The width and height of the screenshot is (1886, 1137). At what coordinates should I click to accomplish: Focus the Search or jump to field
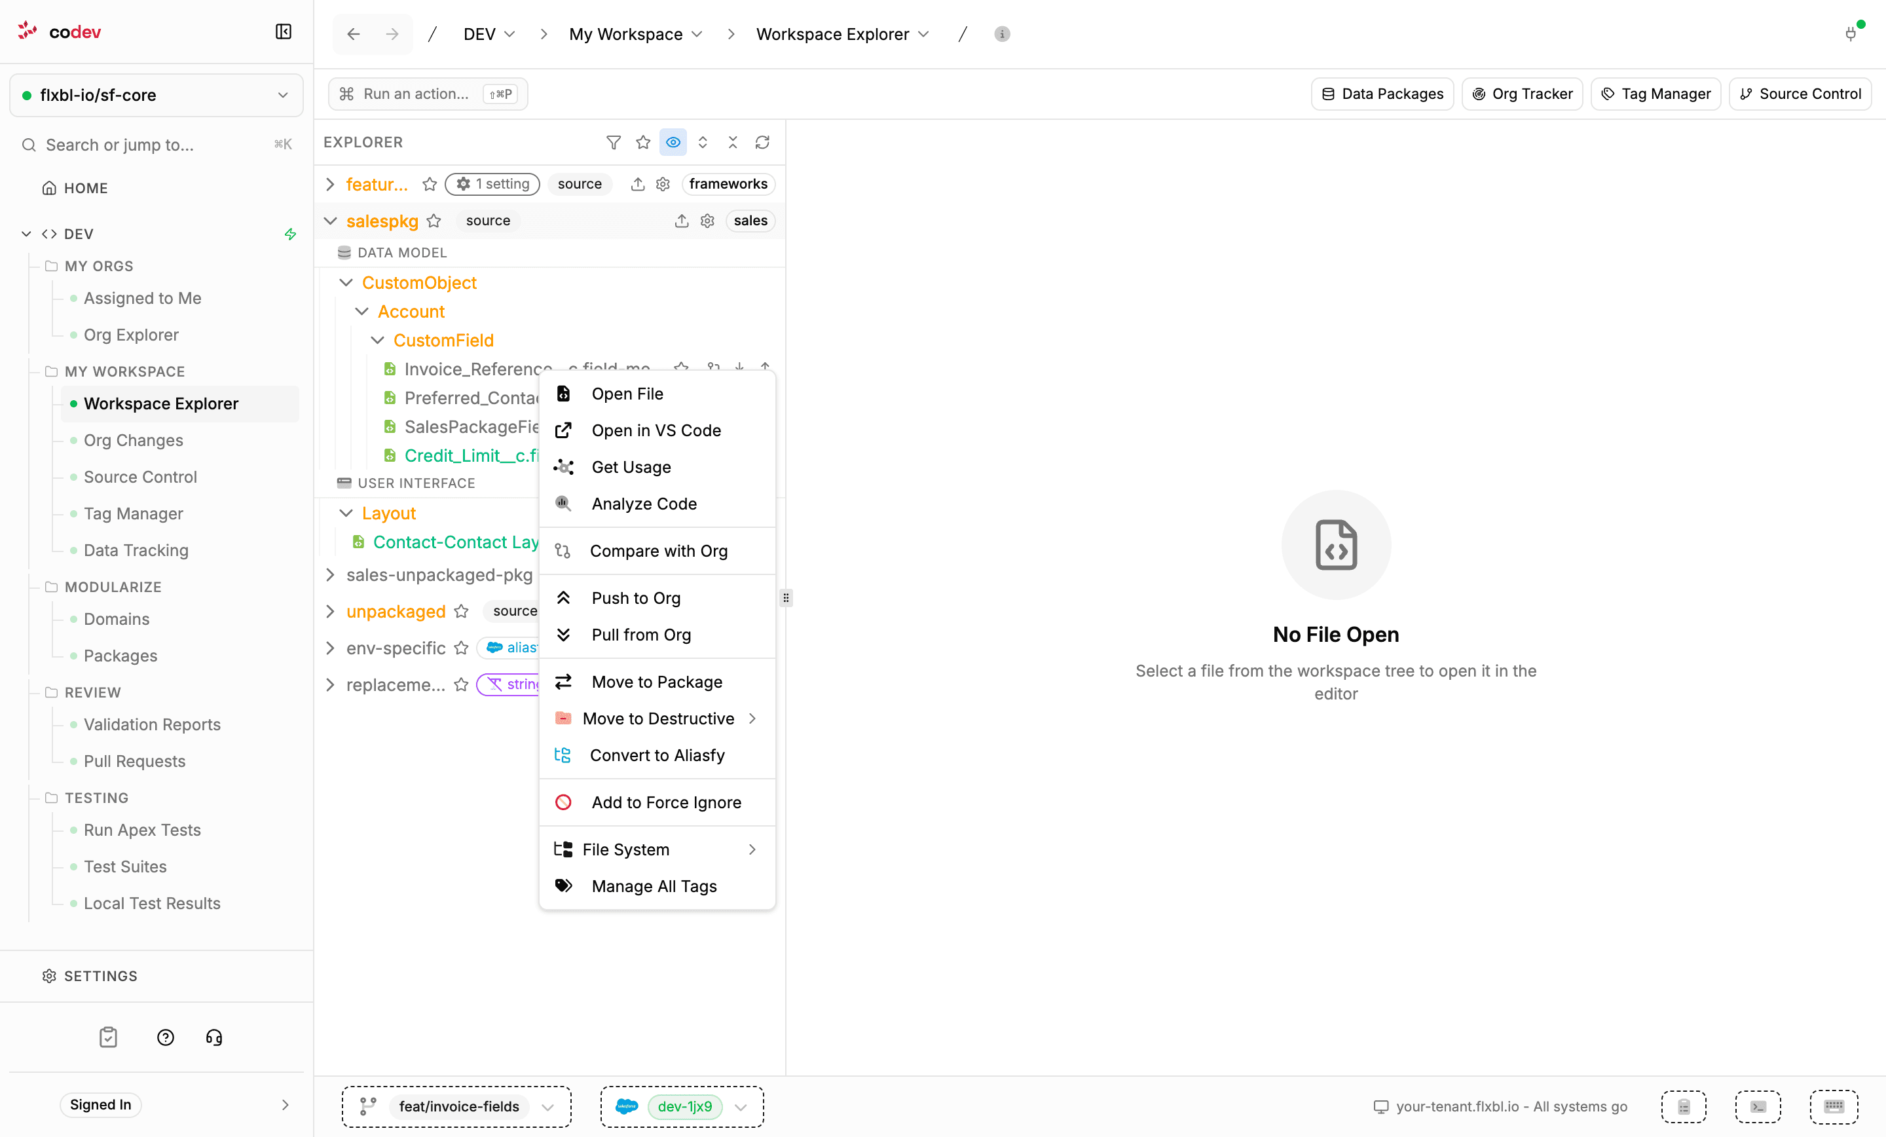156,145
